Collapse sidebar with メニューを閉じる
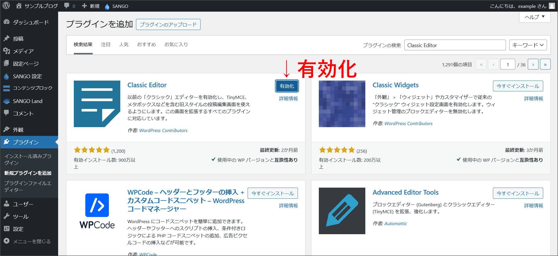The image size is (558, 256). (x=31, y=241)
